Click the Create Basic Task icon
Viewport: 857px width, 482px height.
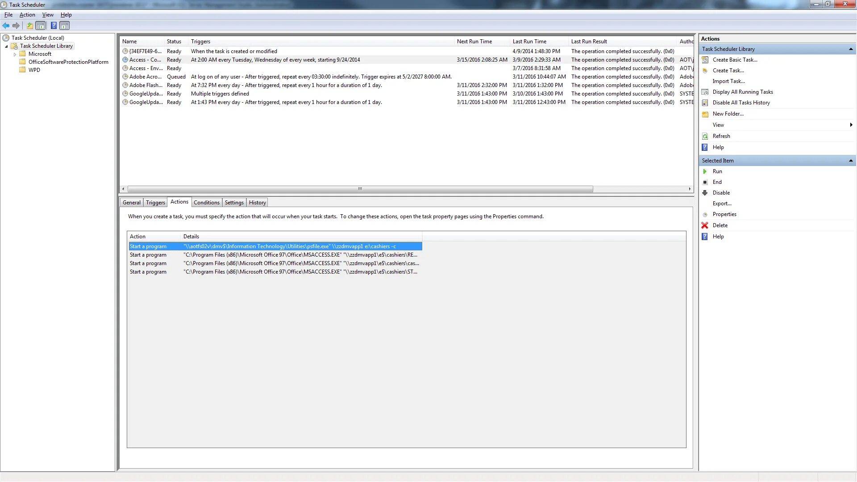705,60
